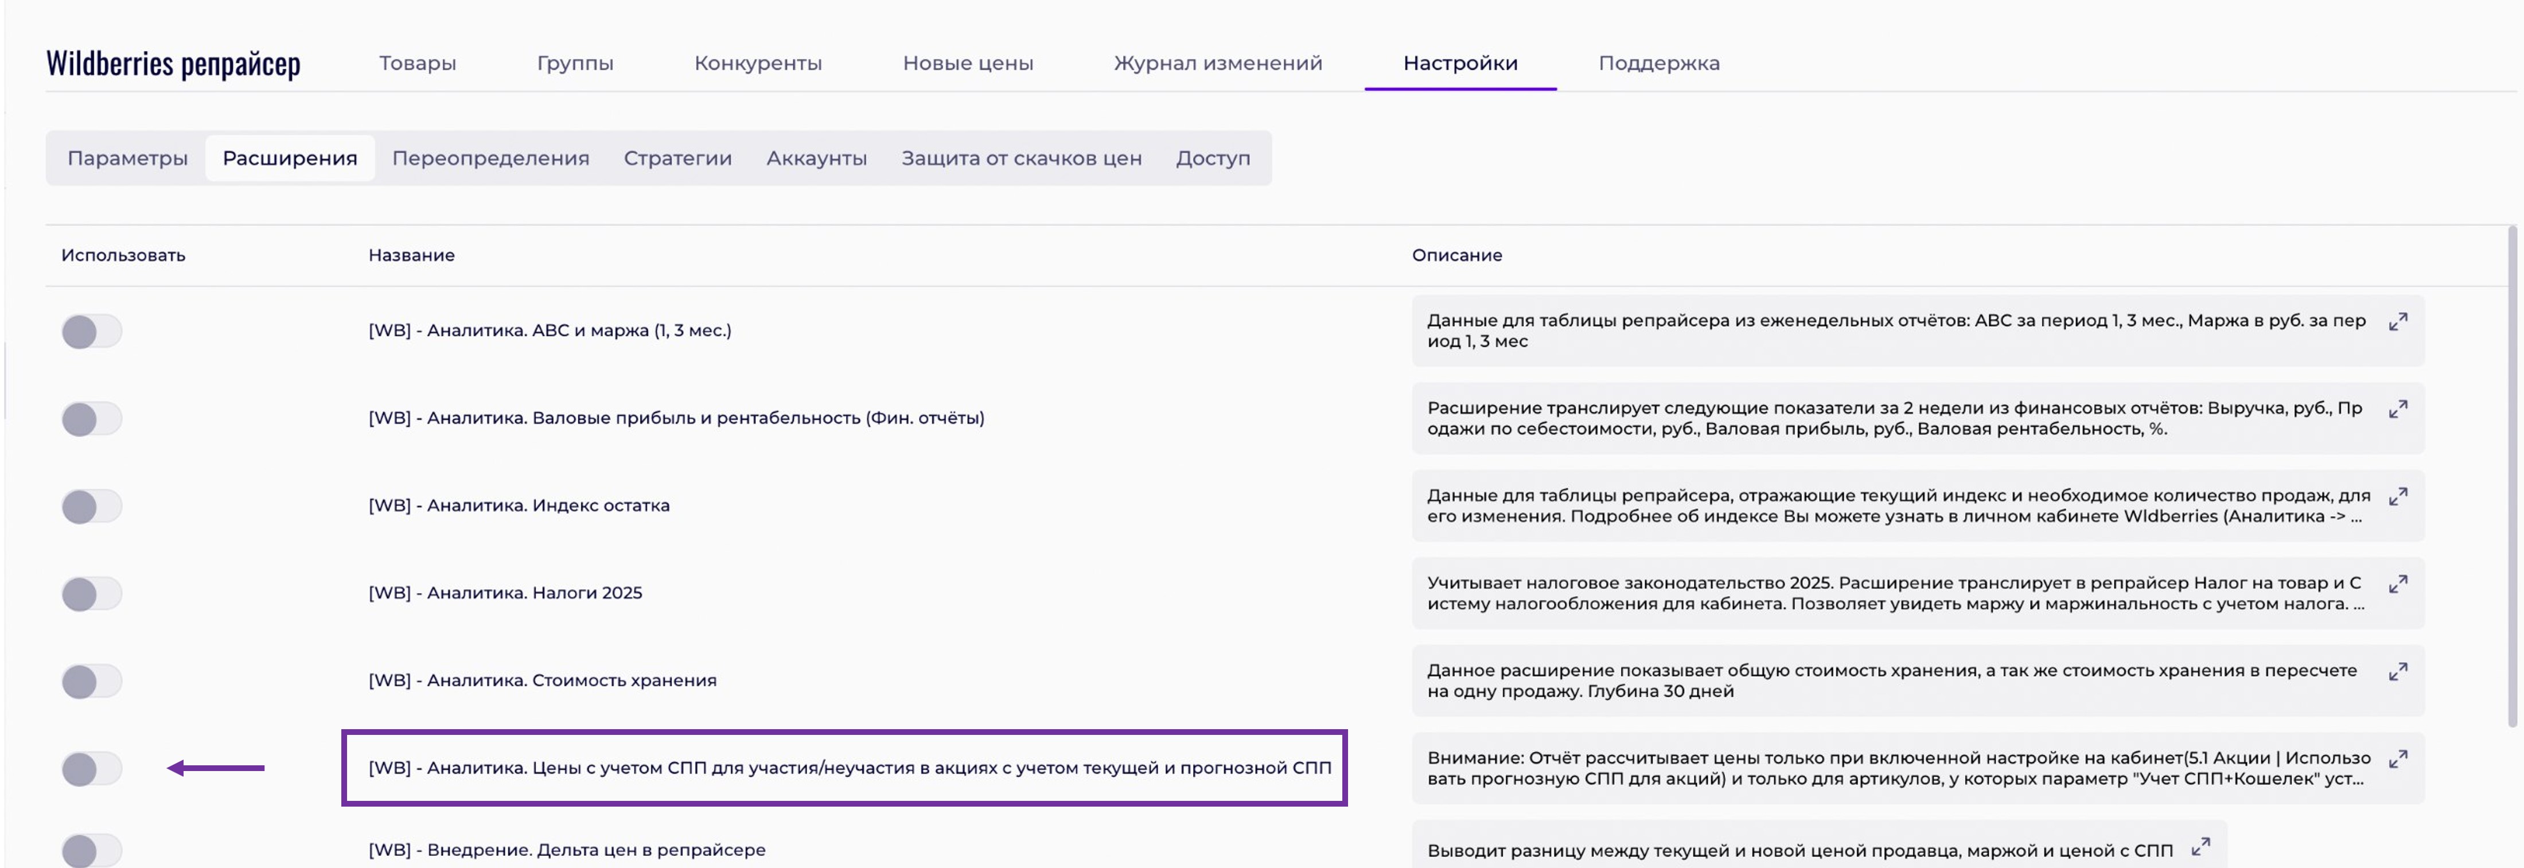
Task: Expand the Налоги 2025 description
Action: point(2397,585)
